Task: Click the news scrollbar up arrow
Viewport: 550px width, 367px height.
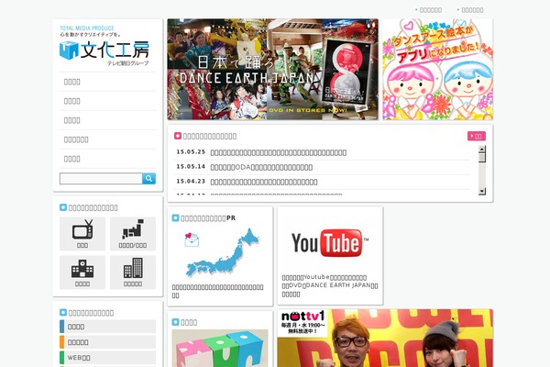Action: (x=482, y=149)
